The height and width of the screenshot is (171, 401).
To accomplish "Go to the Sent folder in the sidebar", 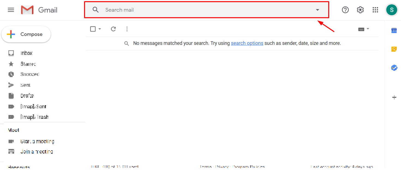I will coord(25,85).
